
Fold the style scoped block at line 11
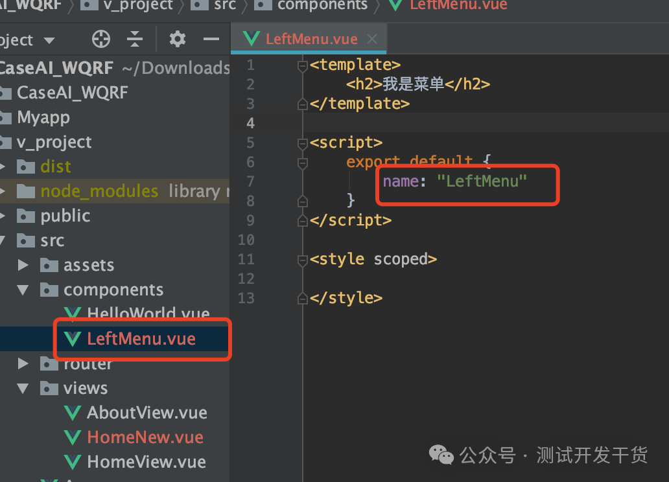point(303,260)
